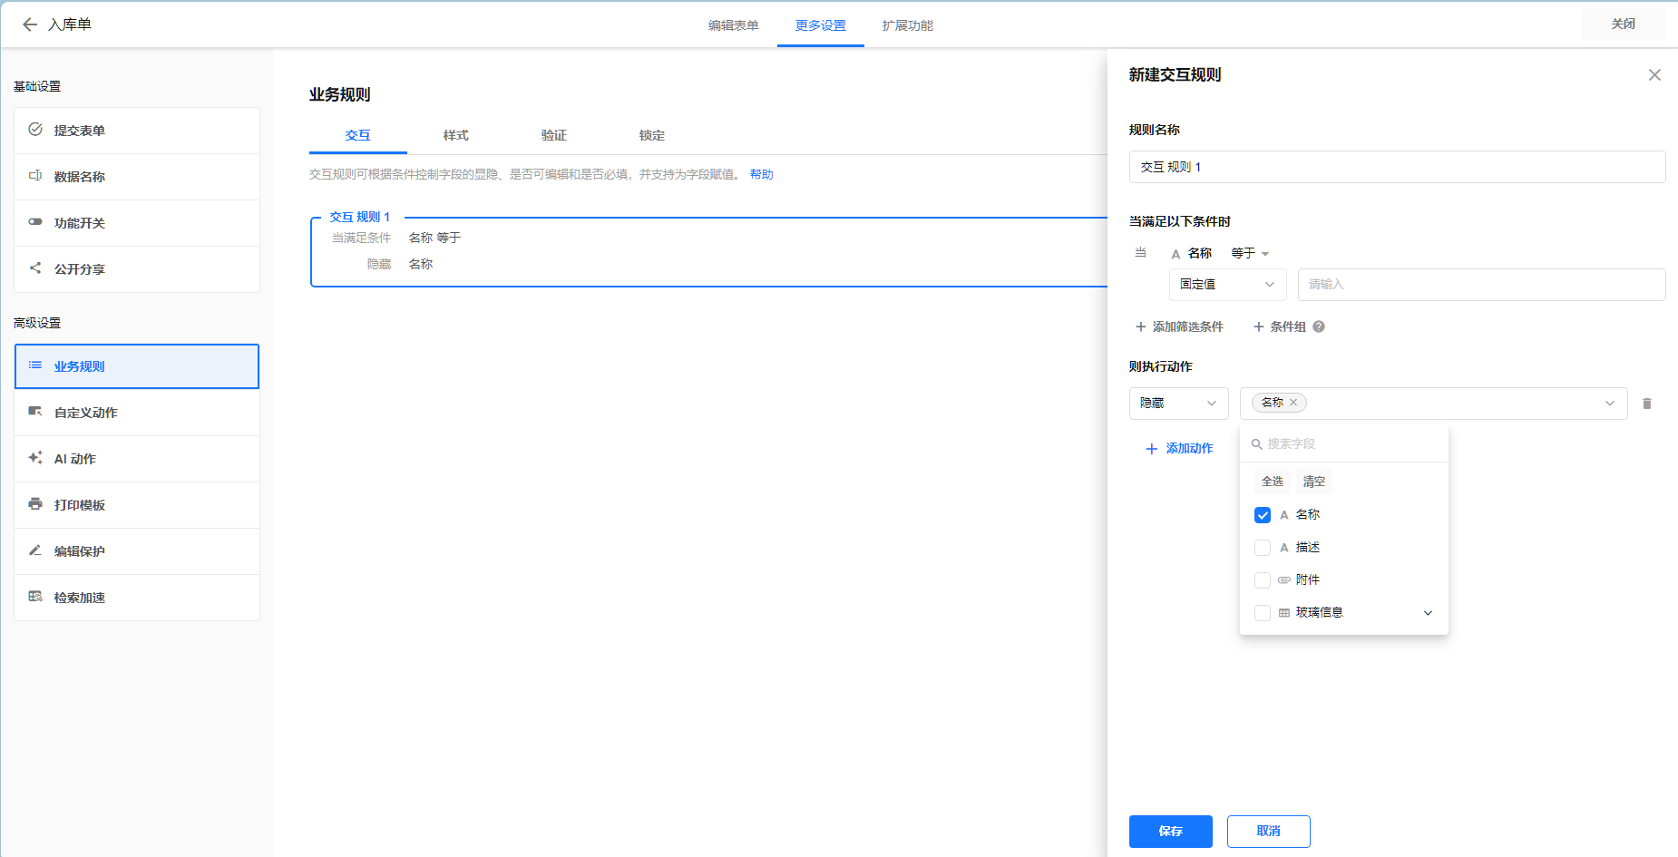Open the 验证 rules tab
This screenshot has height=857, width=1678.
point(554,135)
